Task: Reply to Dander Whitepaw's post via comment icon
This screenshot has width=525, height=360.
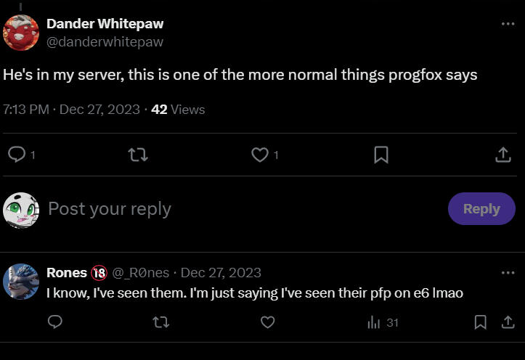Action: tap(16, 154)
